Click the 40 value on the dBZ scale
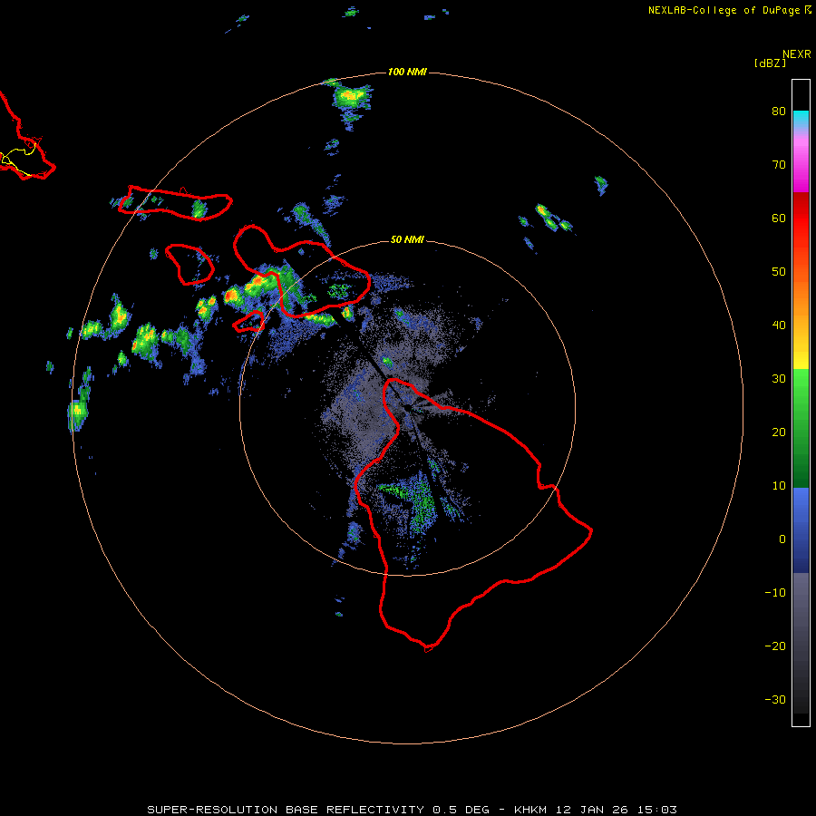The width and height of the screenshot is (816, 816). [779, 325]
